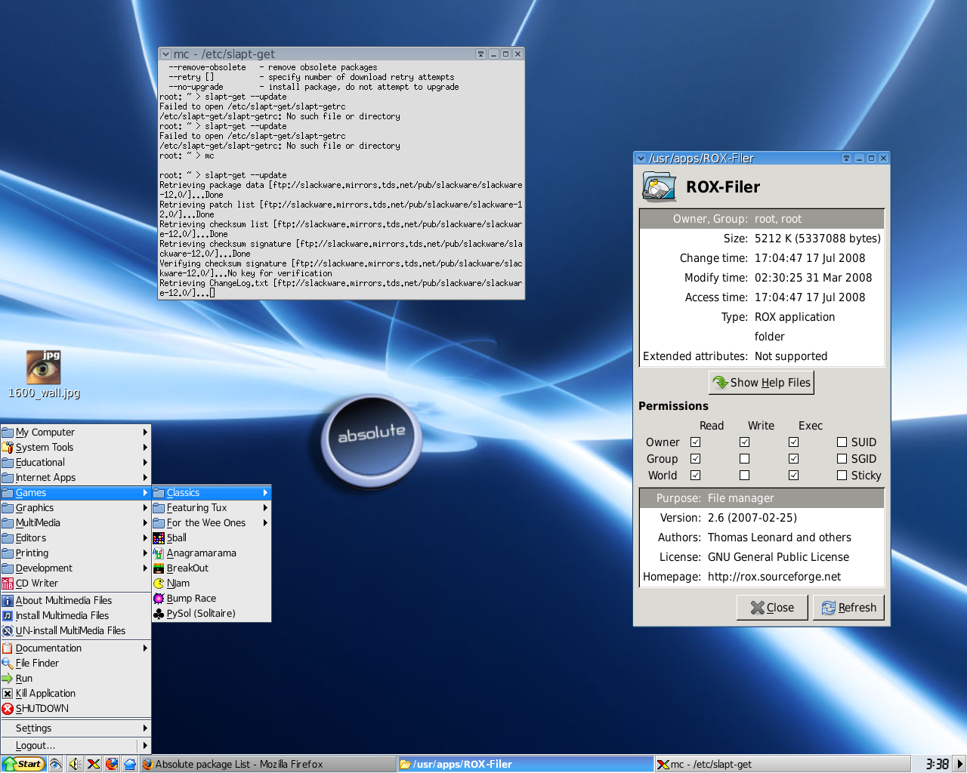
Task: Launch PySol (Solitaire)
Action: coord(212,614)
